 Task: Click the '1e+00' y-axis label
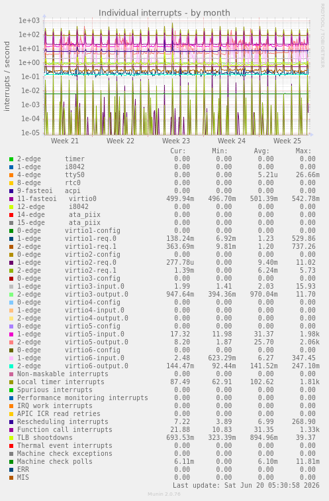[29, 62]
